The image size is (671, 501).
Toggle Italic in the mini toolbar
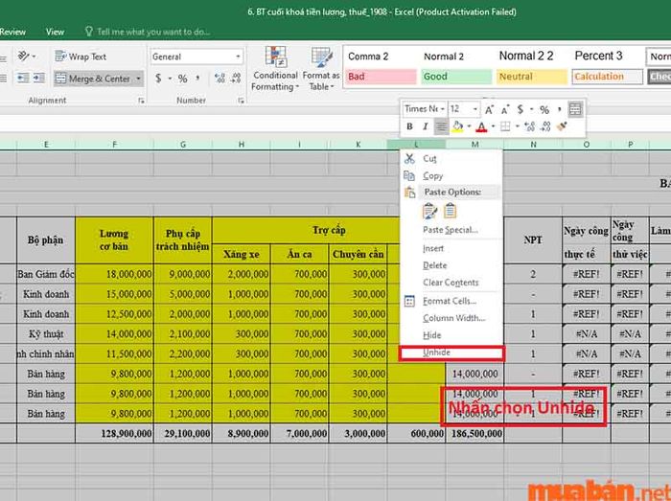click(425, 126)
